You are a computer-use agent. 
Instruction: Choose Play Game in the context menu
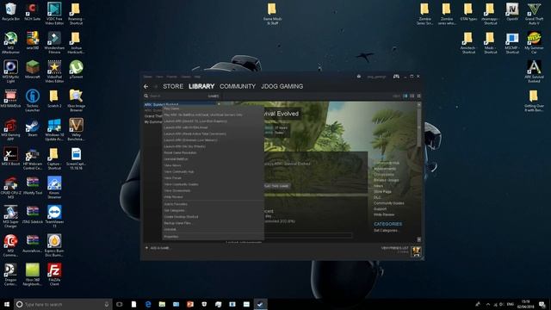click(213, 108)
